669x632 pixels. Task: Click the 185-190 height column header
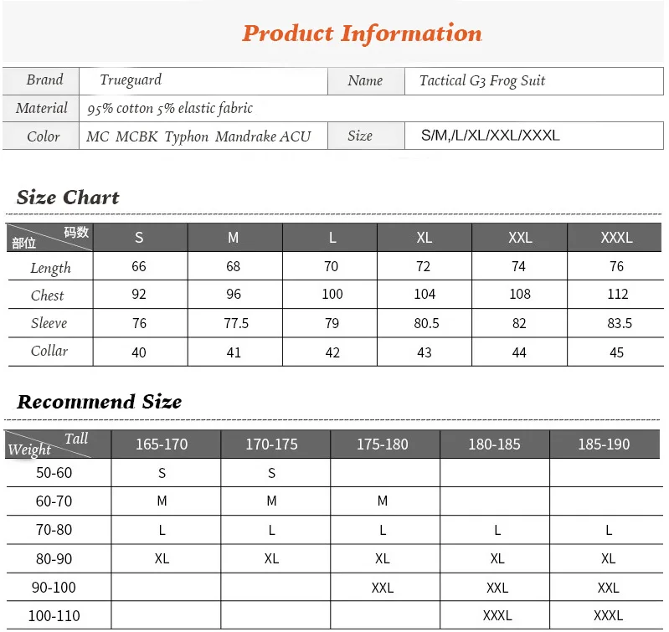604,444
